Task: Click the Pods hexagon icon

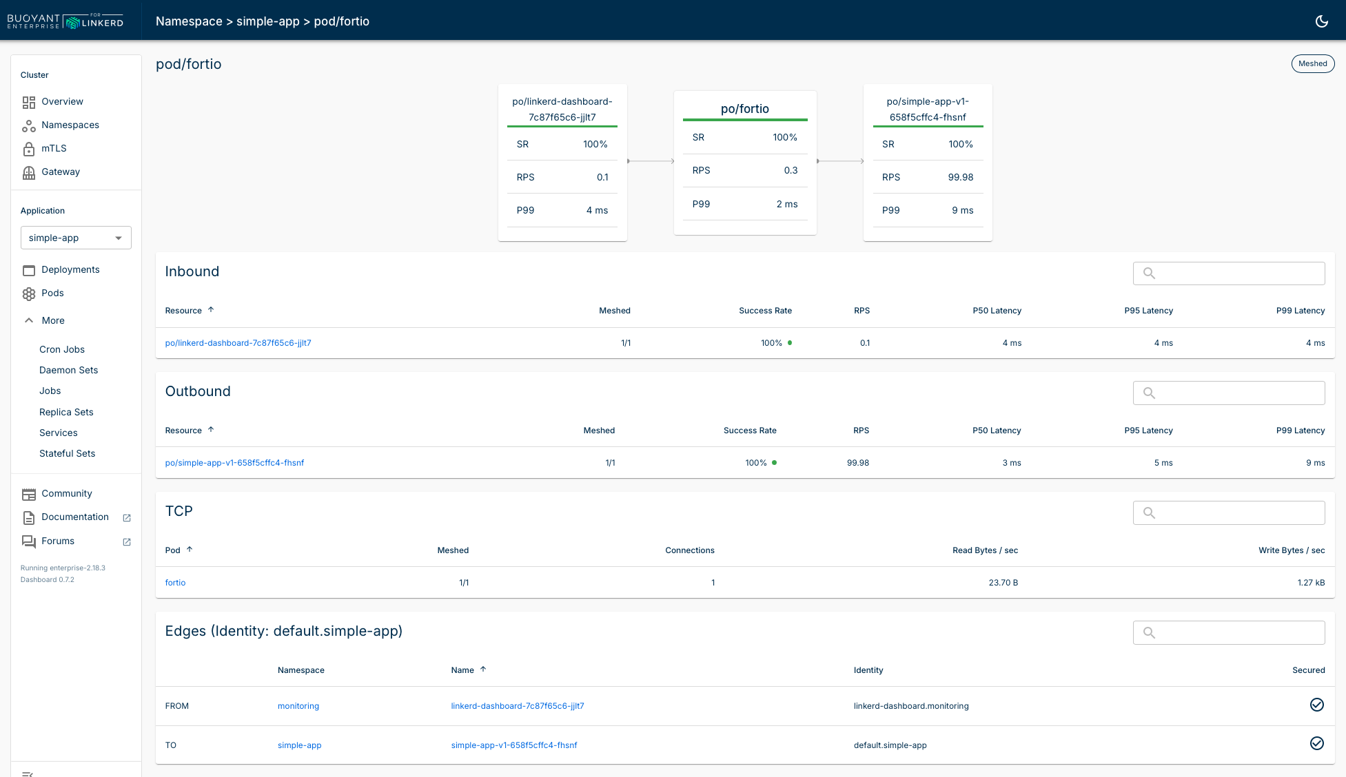Action: (x=29, y=293)
